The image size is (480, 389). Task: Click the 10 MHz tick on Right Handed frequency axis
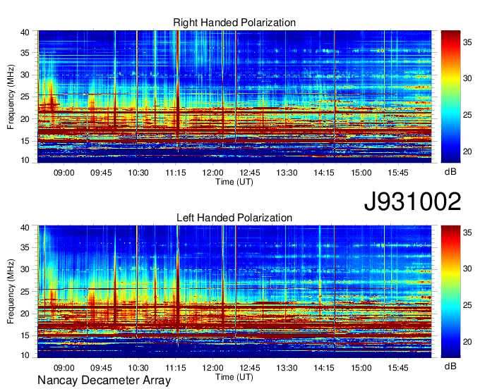pyautogui.click(x=25, y=160)
